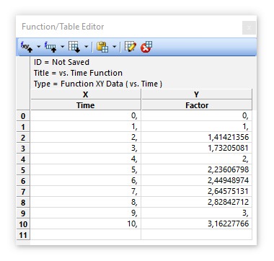Viewport: 274px width, 261px height.
Task: Click the Factor cell in row 0
Action: point(197,115)
